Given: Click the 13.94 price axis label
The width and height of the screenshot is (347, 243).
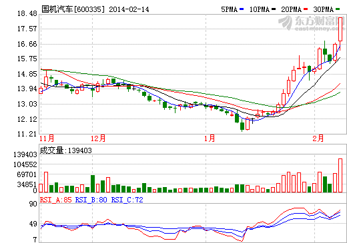Looking at the screenshot, I should (27, 89).
